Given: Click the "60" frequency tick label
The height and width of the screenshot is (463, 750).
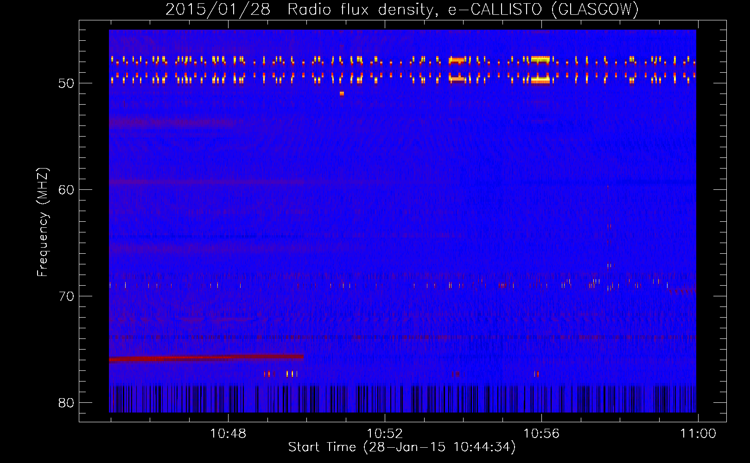Looking at the screenshot, I should tap(66, 190).
